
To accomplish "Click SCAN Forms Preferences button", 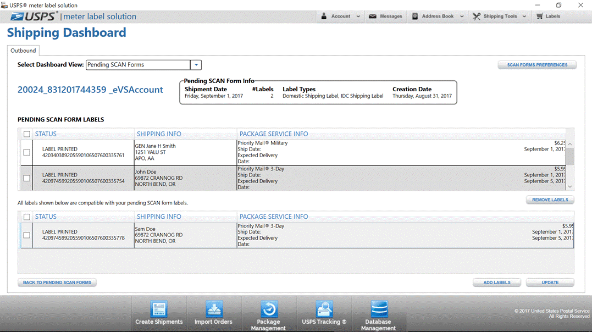I will (x=537, y=65).
